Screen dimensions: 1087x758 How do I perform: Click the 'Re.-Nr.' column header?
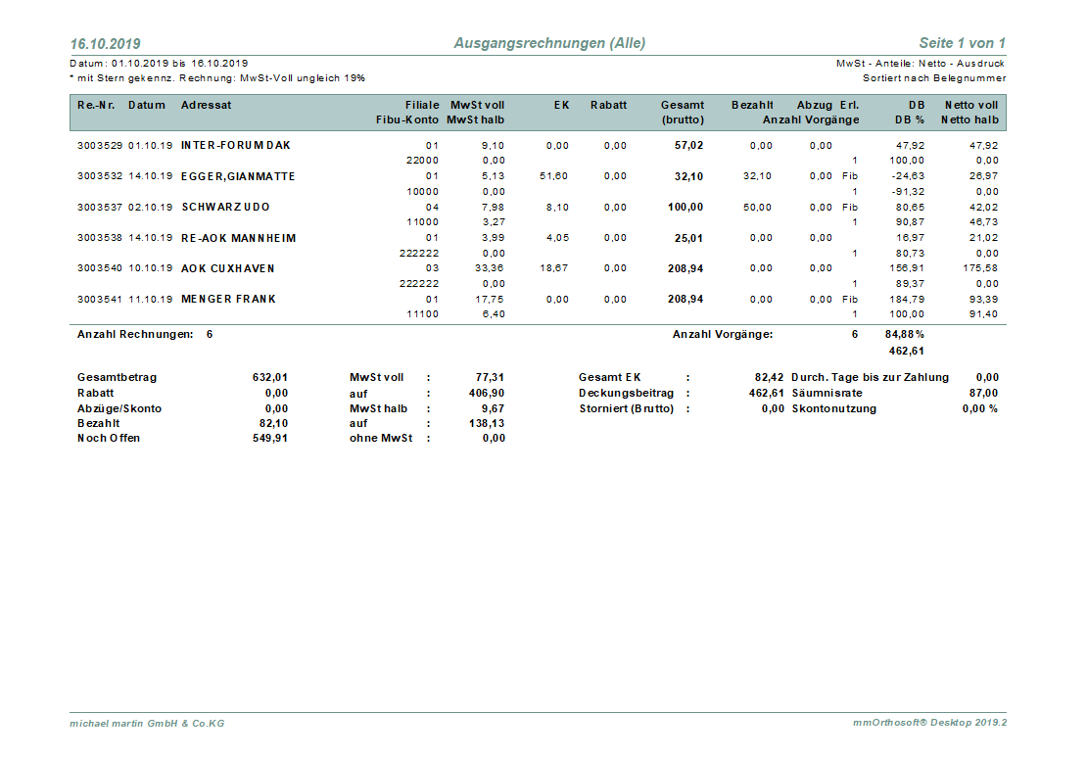[x=94, y=105]
